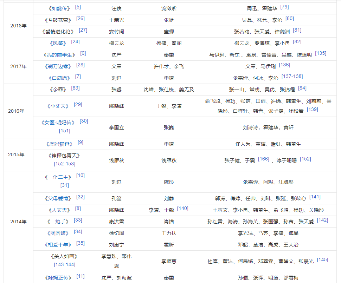Screen dimensions: 341x283
Task: Open the 《女医·明妃传》 link
Action: (58, 123)
